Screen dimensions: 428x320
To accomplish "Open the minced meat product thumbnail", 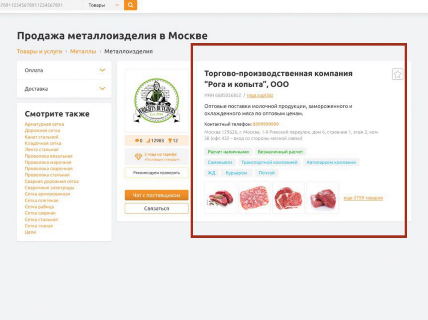I will 254,198.
